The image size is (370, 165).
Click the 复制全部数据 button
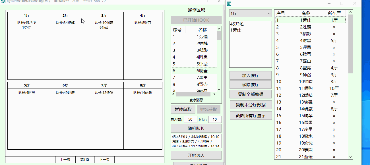click(x=251, y=94)
